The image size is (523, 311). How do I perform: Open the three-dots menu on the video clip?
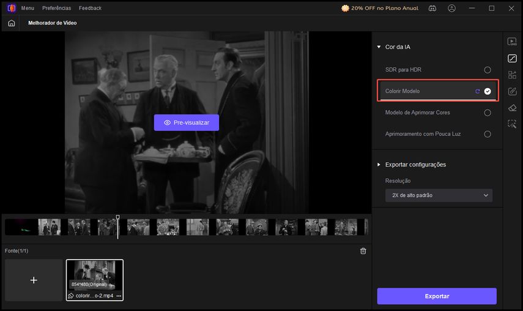[119, 296]
